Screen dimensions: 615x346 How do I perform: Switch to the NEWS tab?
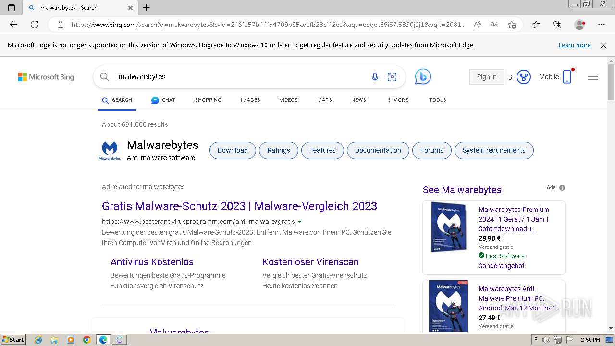pyautogui.click(x=358, y=100)
